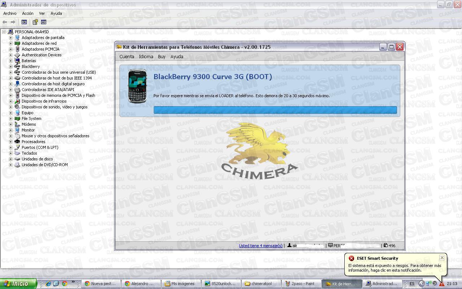Expand Controladoras IDE ATA/ATAPI node

coord(10,90)
